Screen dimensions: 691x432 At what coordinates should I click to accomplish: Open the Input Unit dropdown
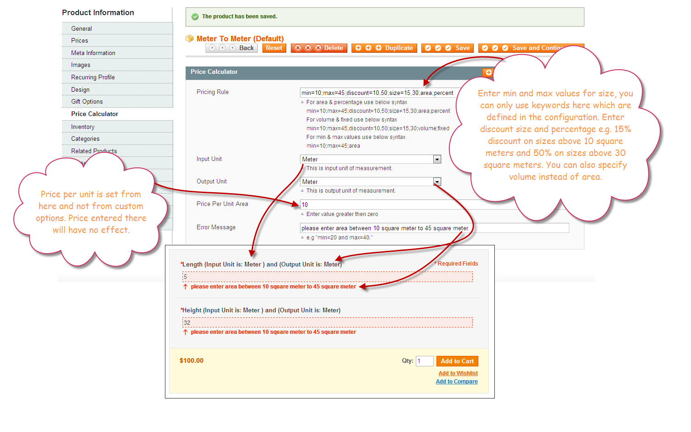[x=437, y=159]
